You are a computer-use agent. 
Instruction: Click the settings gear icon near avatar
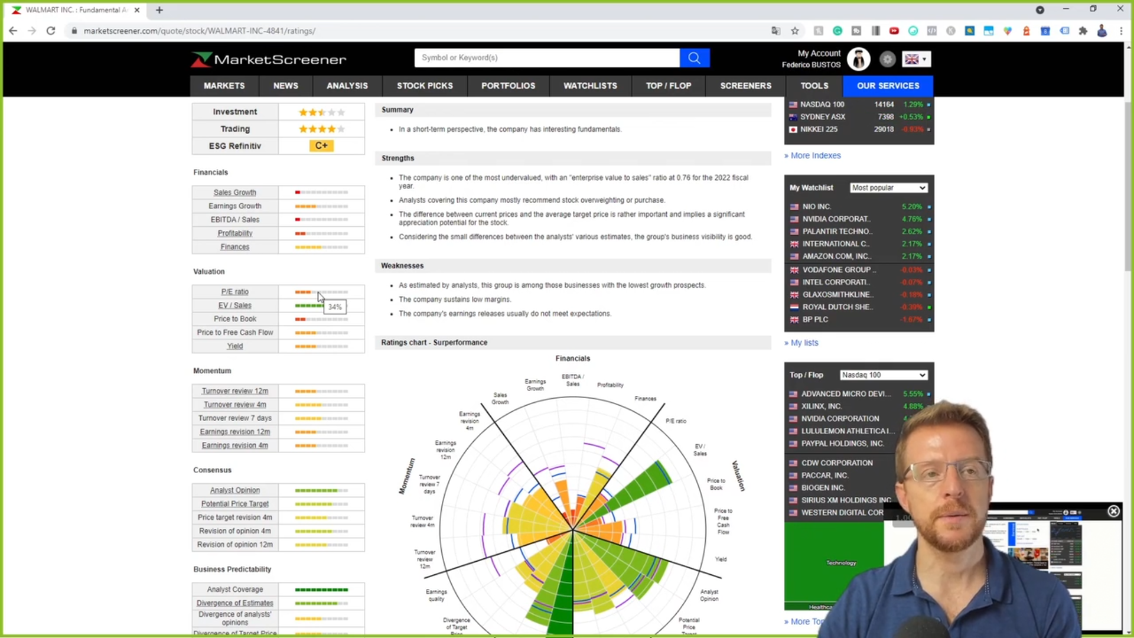[887, 59]
